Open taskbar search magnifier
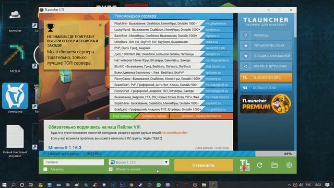The width and height of the screenshot is (334, 188). tap(13, 184)
